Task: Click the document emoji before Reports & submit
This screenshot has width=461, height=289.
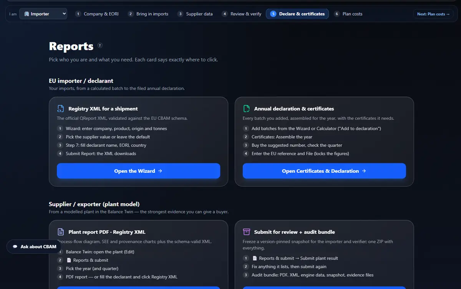Action: click(69, 260)
